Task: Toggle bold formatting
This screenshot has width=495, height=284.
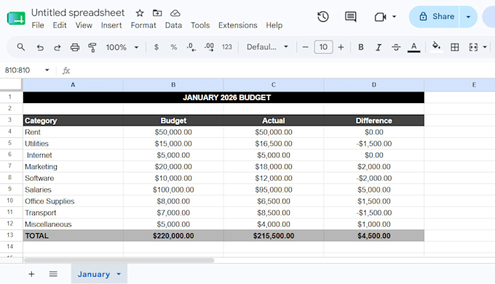Action: coord(361,47)
